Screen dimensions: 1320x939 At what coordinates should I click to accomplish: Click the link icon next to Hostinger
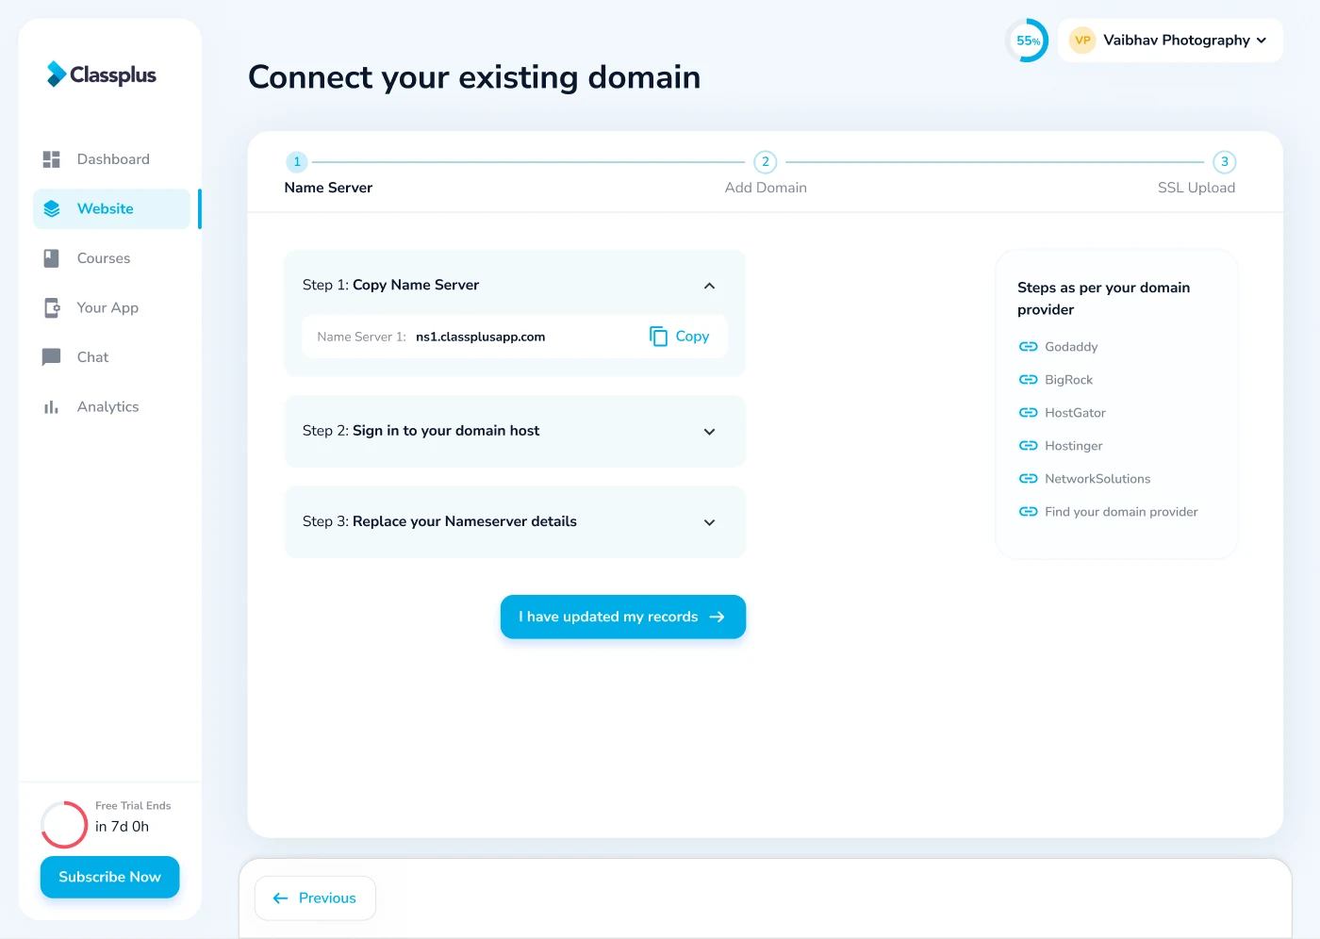(1028, 446)
